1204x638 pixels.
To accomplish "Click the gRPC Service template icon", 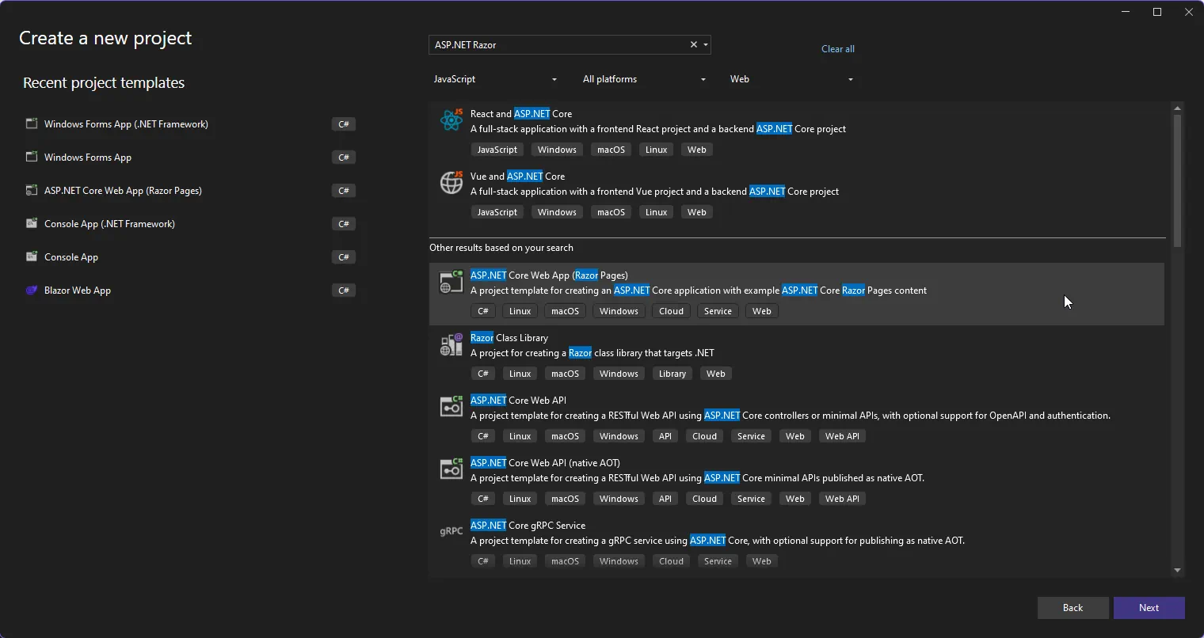I will [x=451, y=531].
